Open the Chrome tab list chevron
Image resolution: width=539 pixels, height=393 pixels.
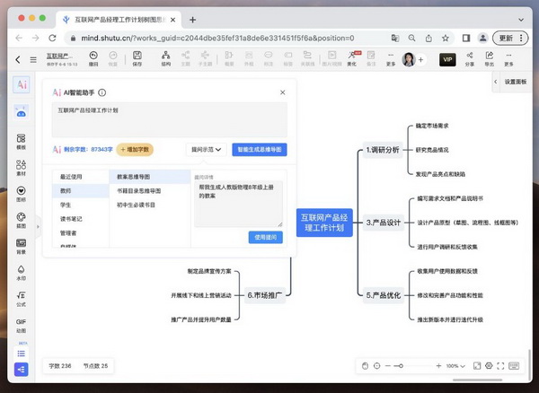(521, 20)
